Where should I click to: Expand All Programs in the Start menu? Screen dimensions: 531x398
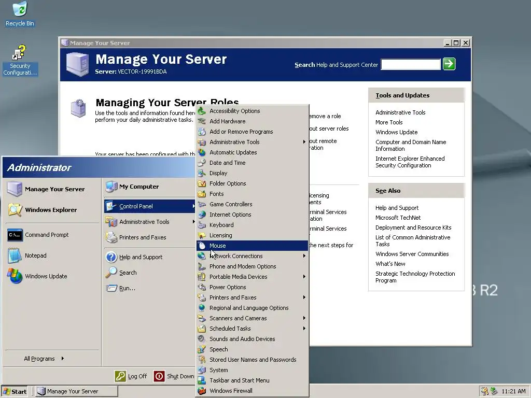point(44,359)
